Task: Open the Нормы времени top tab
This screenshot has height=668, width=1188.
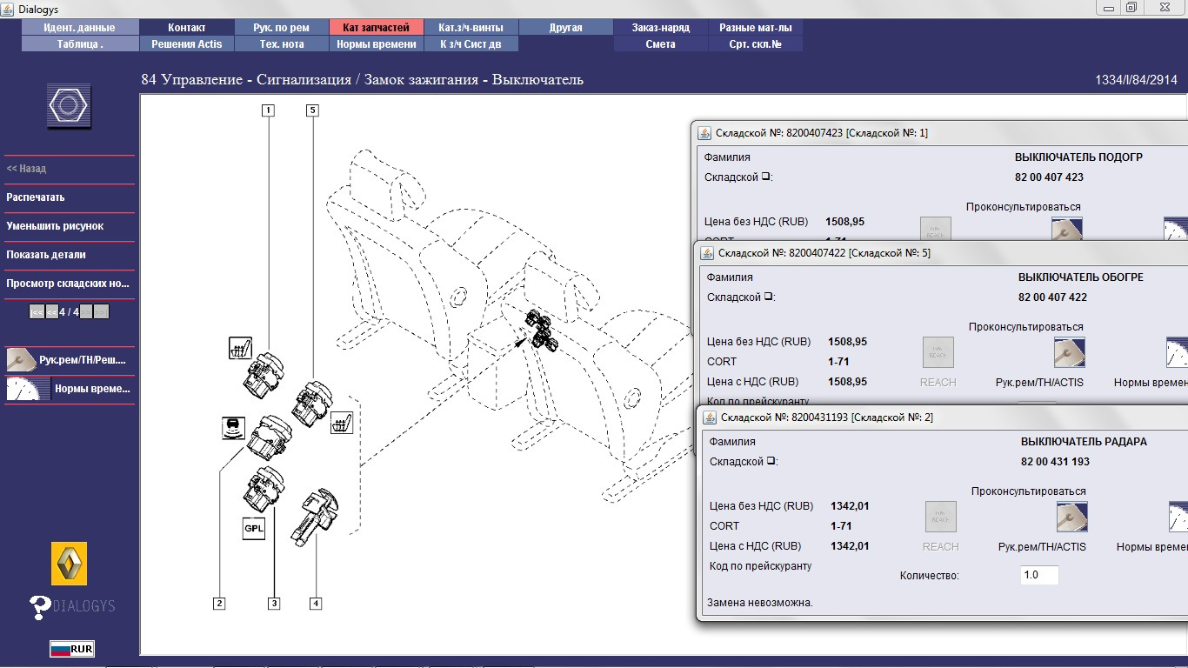Action: tap(377, 44)
